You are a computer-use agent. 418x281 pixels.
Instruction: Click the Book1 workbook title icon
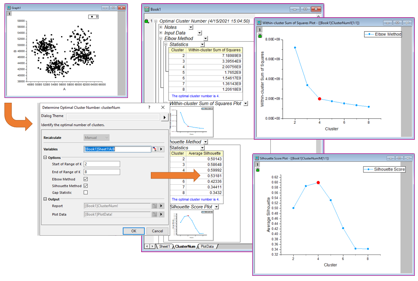click(146, 9)
